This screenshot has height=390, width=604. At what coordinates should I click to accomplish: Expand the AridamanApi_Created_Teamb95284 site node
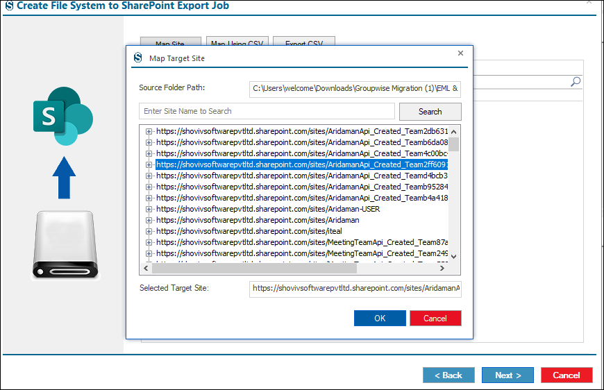(x=149, y=187)
